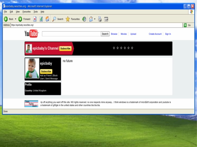Click the IE page icon in title bar

pyautogui.click(x=4, y=6)
